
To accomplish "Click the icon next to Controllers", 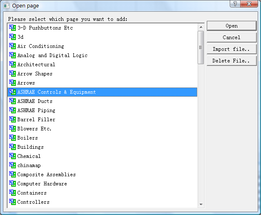I will pyautogui.click(x=13, y=202).
